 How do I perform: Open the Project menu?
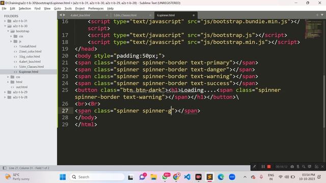(x=80, y=9)
